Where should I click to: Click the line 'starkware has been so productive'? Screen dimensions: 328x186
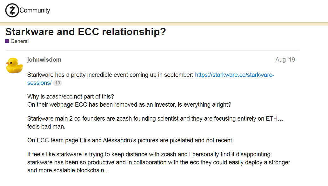coord(158,163)
